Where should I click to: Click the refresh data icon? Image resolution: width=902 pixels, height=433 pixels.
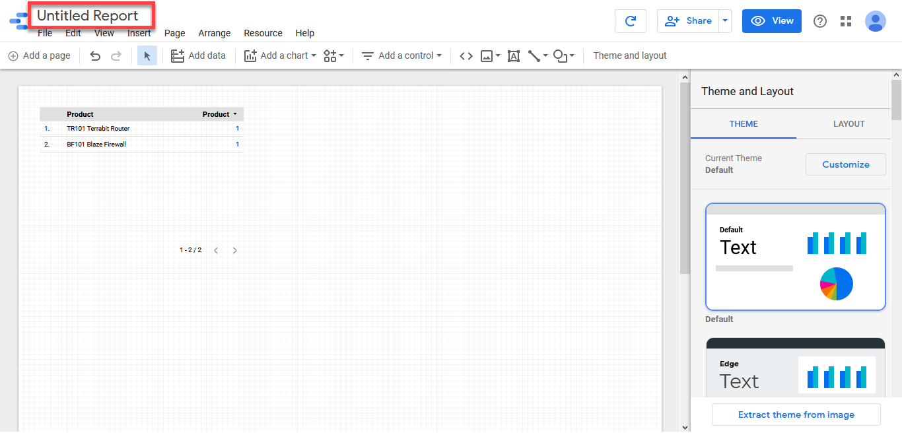tap(630, 21)
